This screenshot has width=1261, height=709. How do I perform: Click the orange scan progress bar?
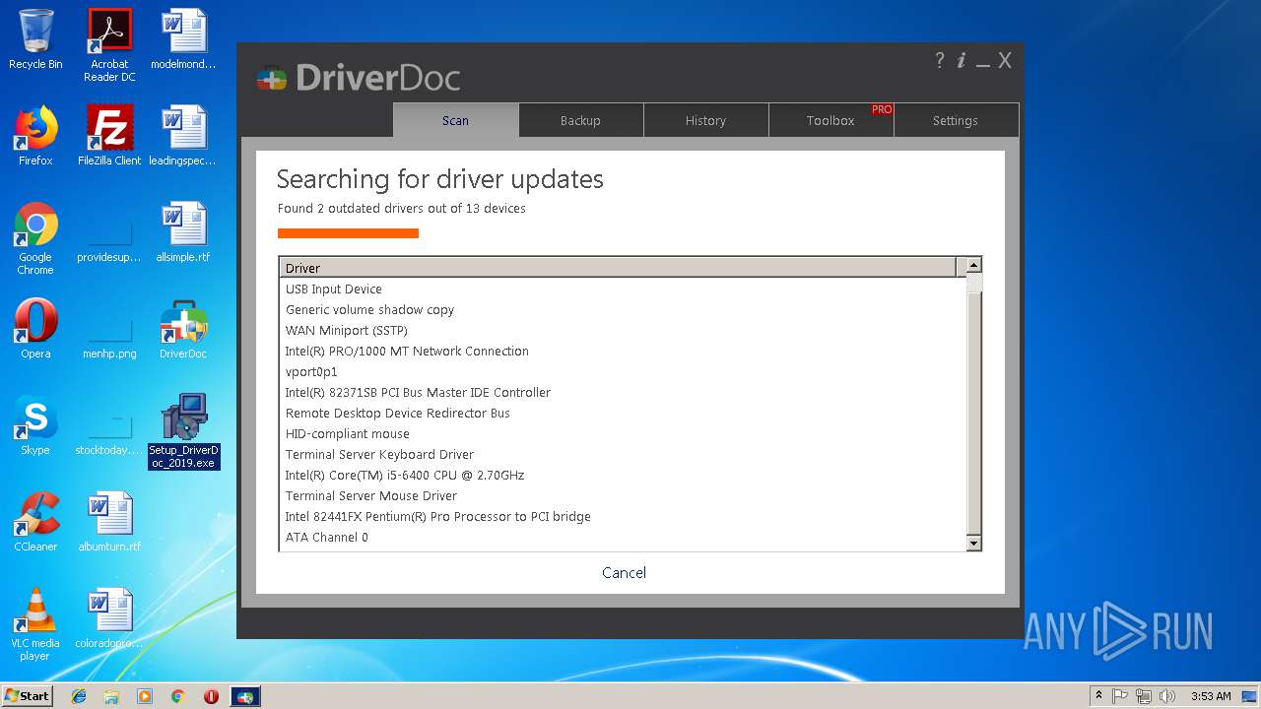pos(348,233)
